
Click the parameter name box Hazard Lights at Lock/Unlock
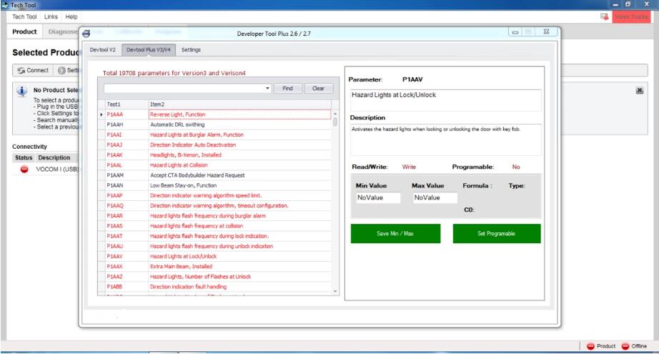tap(446, 99)
